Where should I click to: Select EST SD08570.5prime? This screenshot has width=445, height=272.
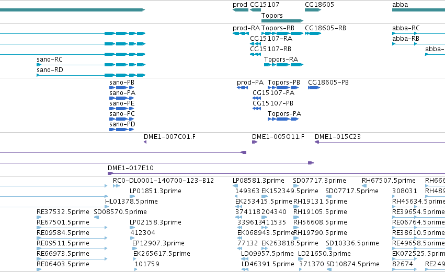click(x=96, y=218)
